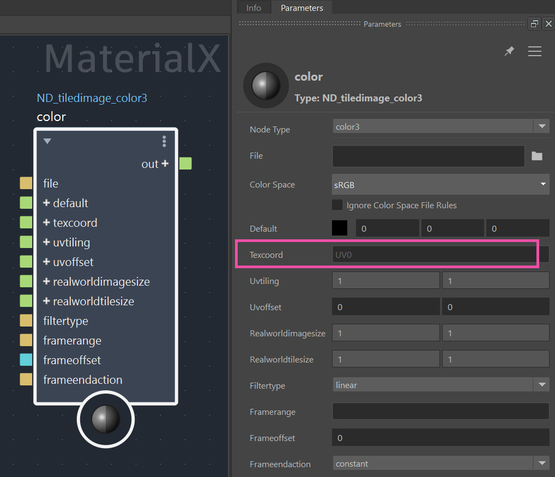Expand the default input plus sign

(46, 203)
